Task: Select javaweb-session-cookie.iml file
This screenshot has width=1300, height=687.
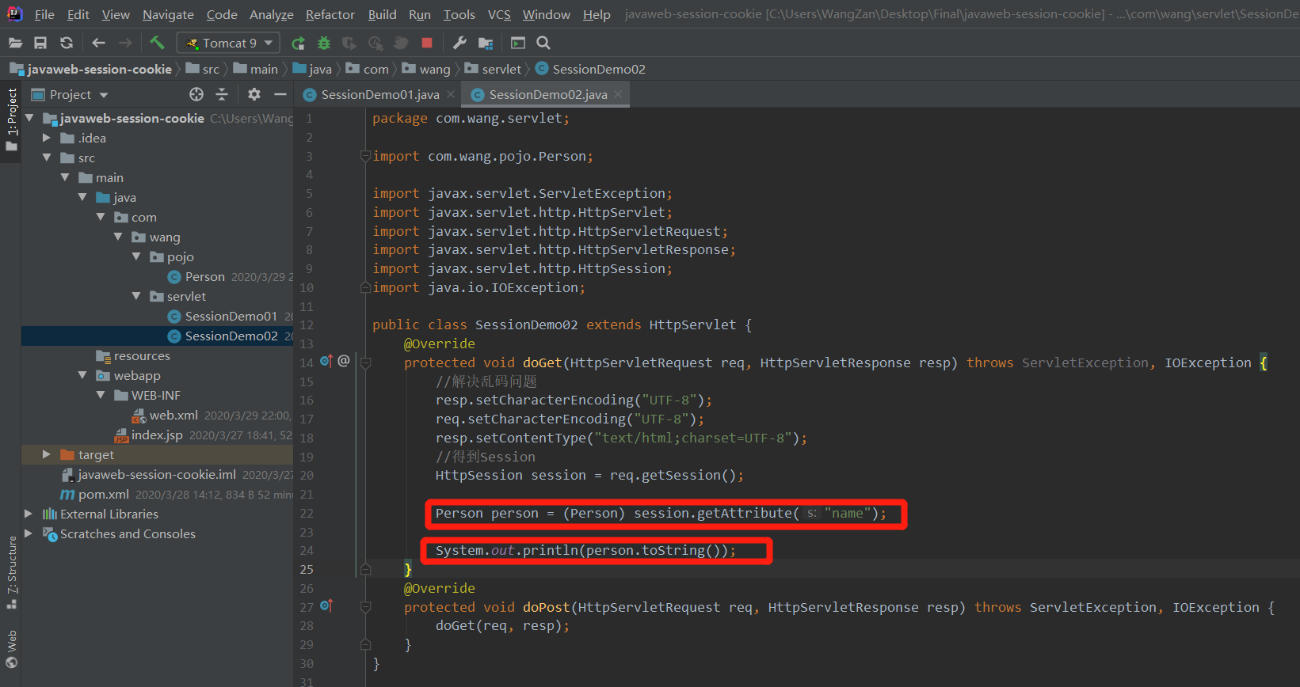Action: tap(157, 474)
